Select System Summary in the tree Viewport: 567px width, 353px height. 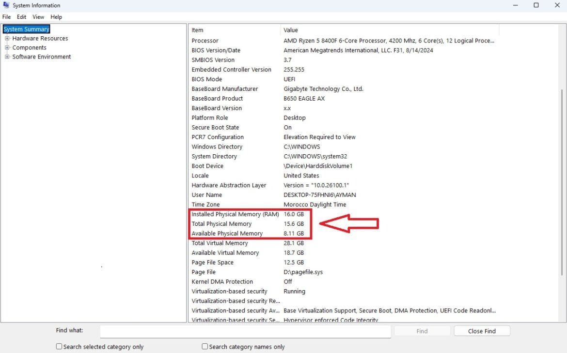26,29
